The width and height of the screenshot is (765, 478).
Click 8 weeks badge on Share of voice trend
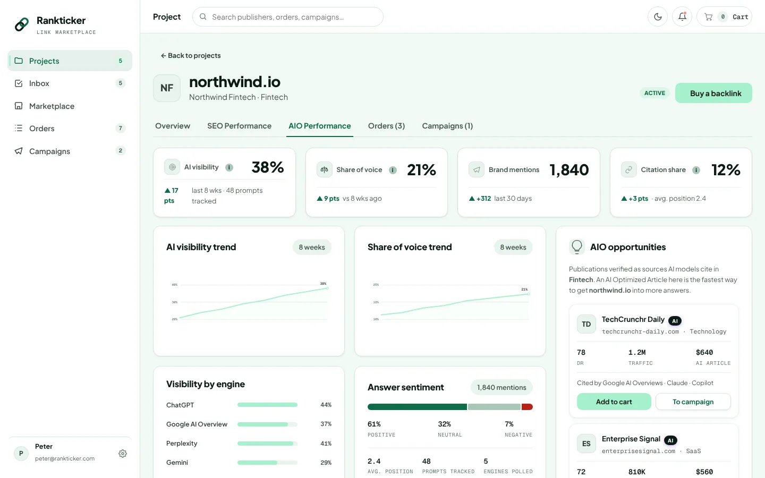(x=513, y=247)
